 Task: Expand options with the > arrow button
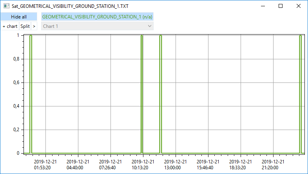(34, 26)
